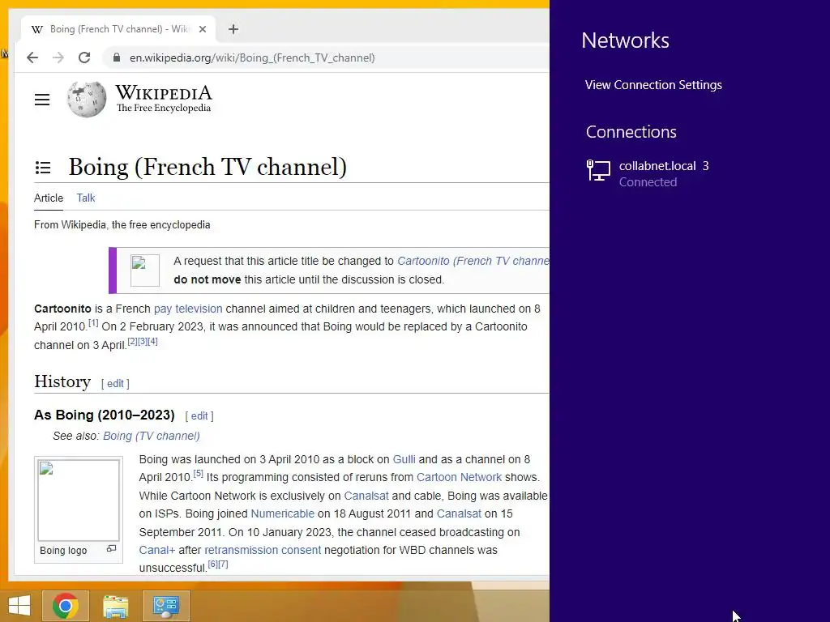Open citation reference [6]
This screenshot has width=830, height=622.
pyautogui.click(x=213, y=564)
